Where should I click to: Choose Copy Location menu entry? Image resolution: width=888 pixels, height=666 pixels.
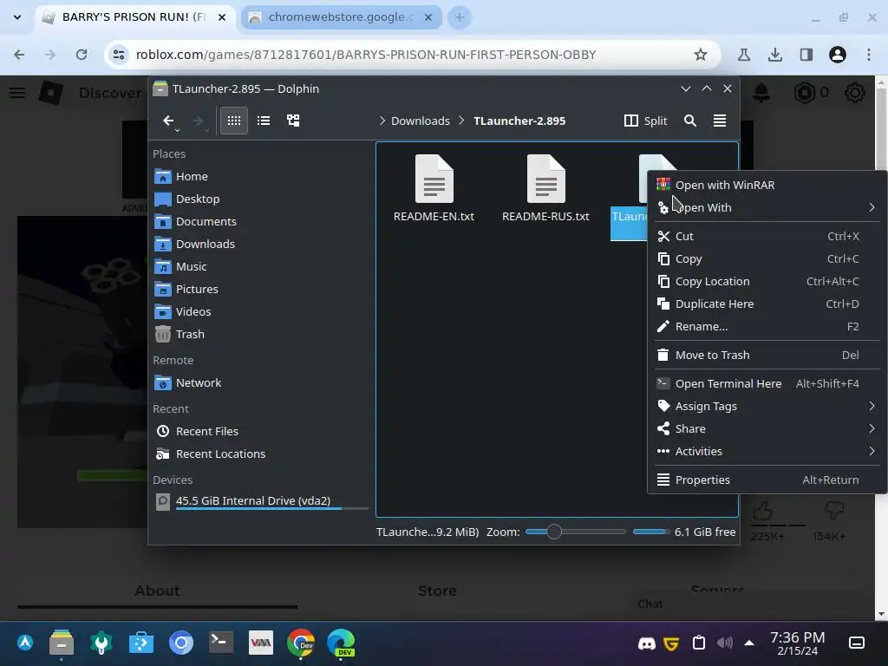click(x=767, y=282)
